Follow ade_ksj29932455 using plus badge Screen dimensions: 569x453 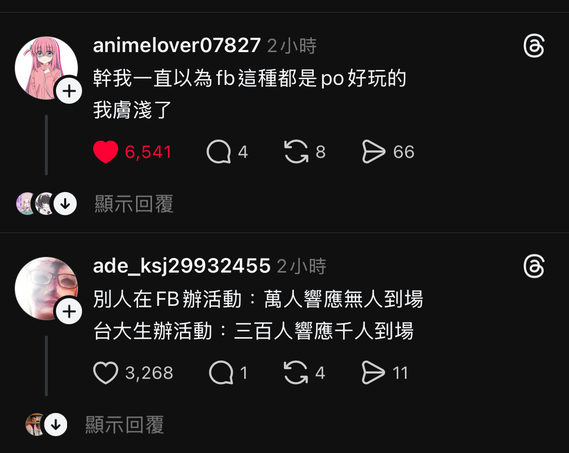coord(69,312)
